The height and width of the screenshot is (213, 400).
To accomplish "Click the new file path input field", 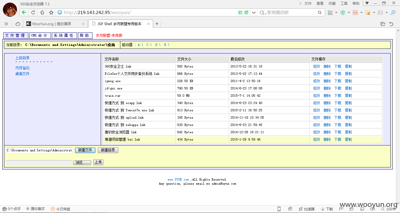I will pos(40,150).
